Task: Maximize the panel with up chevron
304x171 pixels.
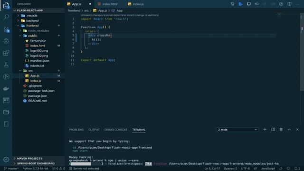Action: pos(289,130)
